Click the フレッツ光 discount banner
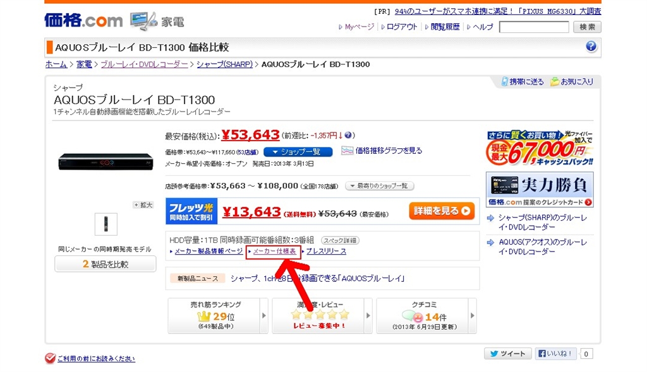 point(191,211)
